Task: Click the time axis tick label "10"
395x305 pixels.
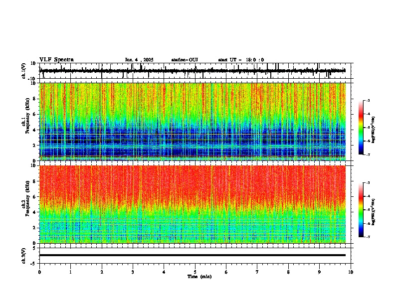Action: [351, 272]
